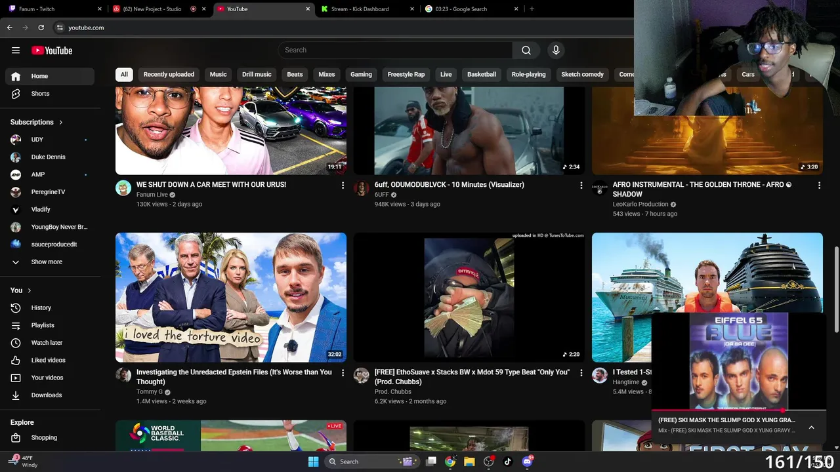840x472 pixels.
Task: Open File Explorer from taskbar
Action: tap(469, 462)
